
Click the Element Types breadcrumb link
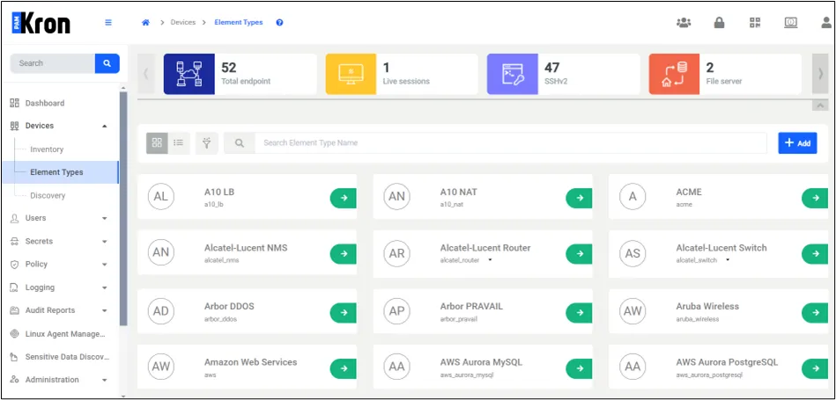239,22
